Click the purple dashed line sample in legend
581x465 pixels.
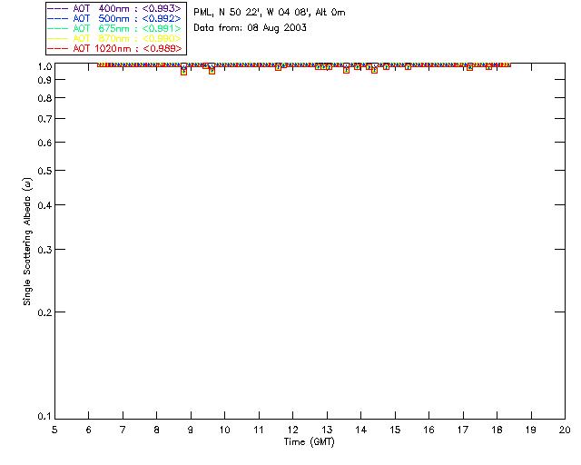58,8
